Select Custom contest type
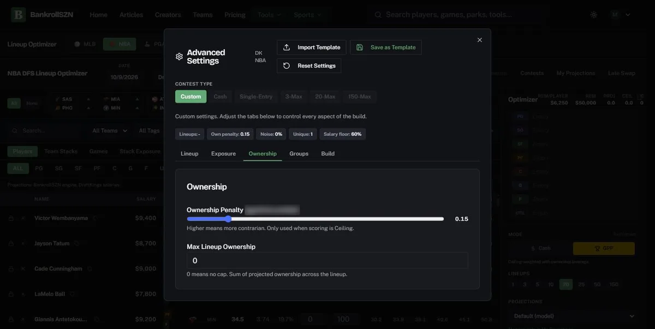 click(190, 97)
